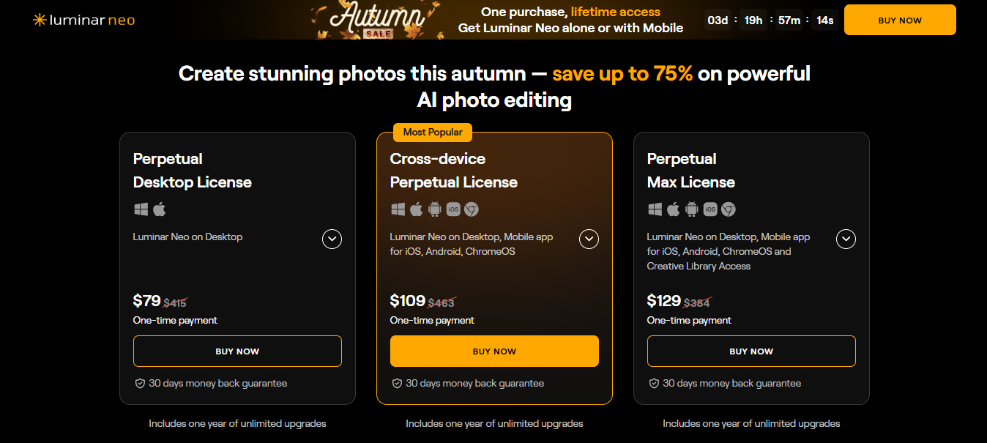The image size is (987, 443).
Task: Click the money-back guarantee shield on Desktop card
Action: [x=139, y=383]
